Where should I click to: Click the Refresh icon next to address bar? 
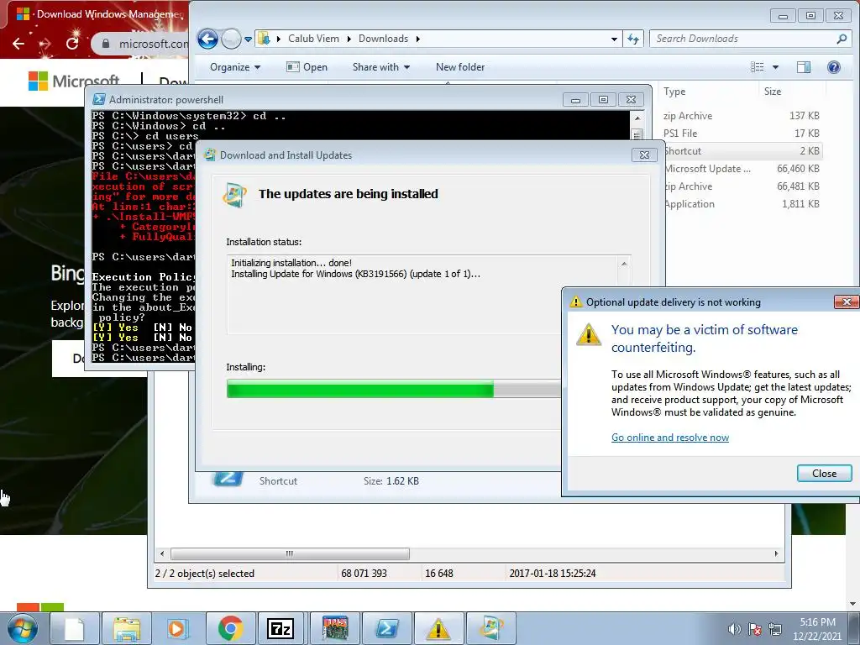tap(633, 39)
